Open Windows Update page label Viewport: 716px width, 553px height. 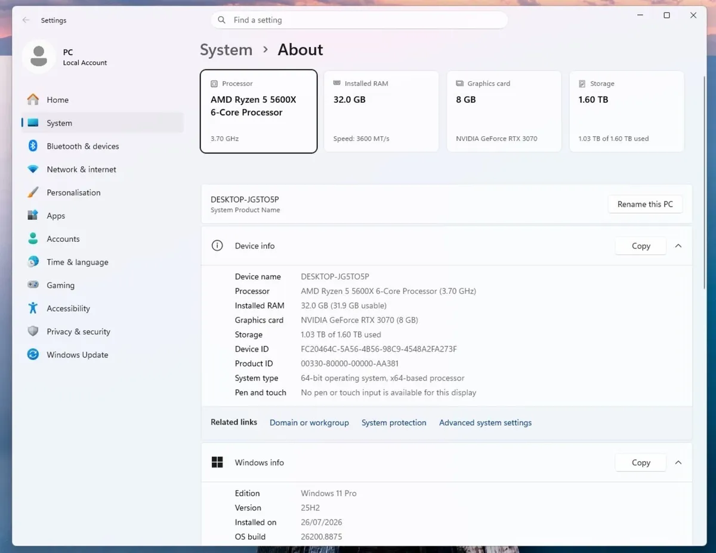tap(78, 355)
